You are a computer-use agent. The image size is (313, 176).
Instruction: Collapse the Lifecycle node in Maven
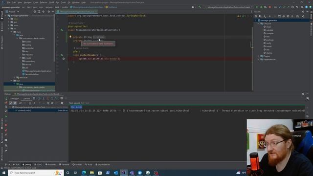tap(258, 23)
